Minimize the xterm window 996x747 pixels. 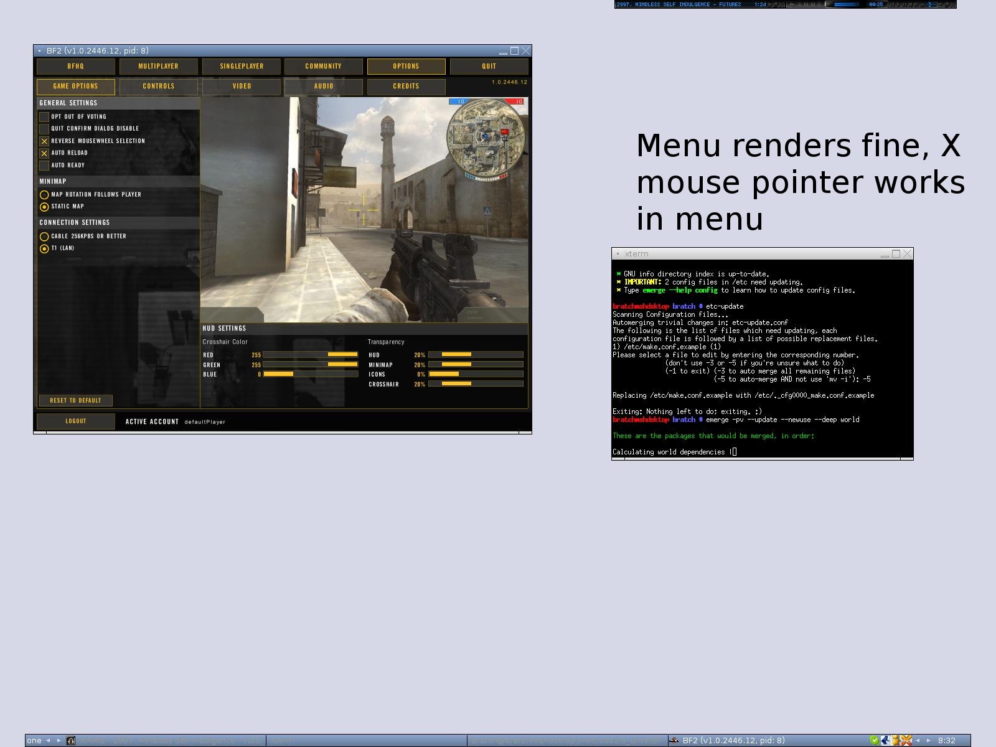[x=885, y=254]
